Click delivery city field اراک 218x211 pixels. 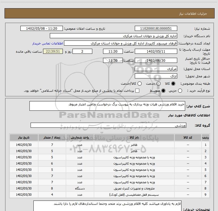(x=156, y=76)
